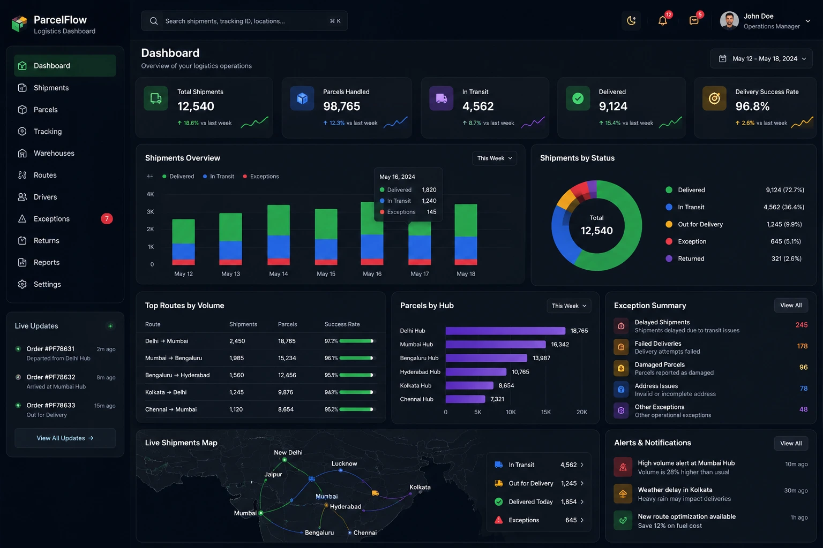Click the Reports sidebar icon

[x=22, y=262]
